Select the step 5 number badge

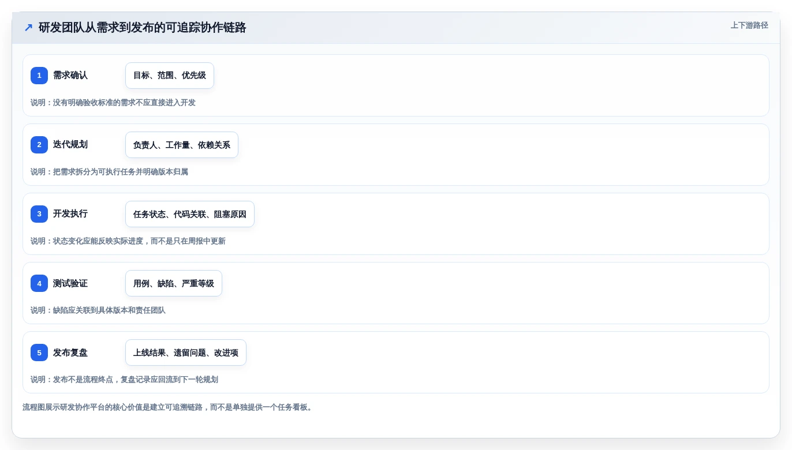click(39, 352)
